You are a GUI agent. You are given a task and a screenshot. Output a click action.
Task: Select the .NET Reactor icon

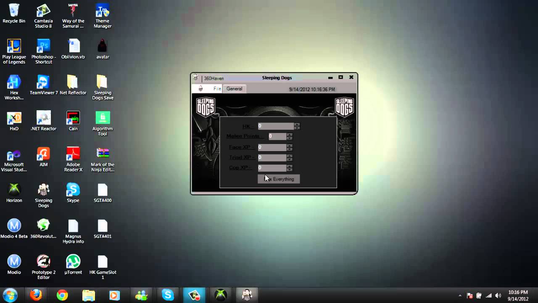coord(43,121)
